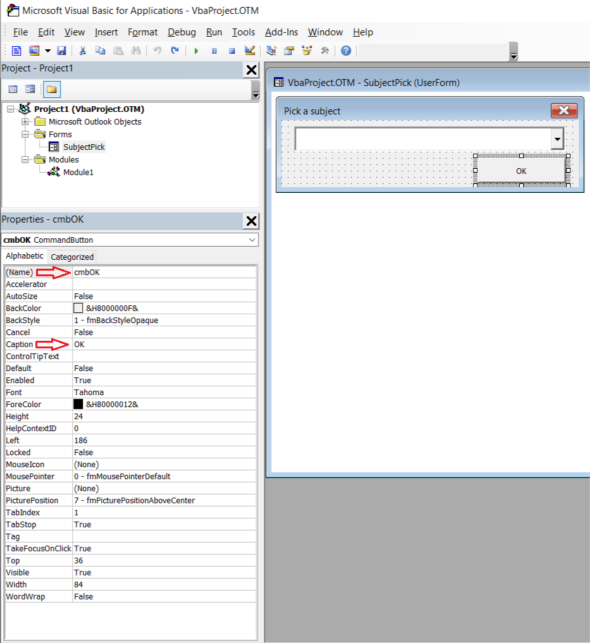Toggle Folders view in Project panel
590x643 pixels.
pos(52,89)
